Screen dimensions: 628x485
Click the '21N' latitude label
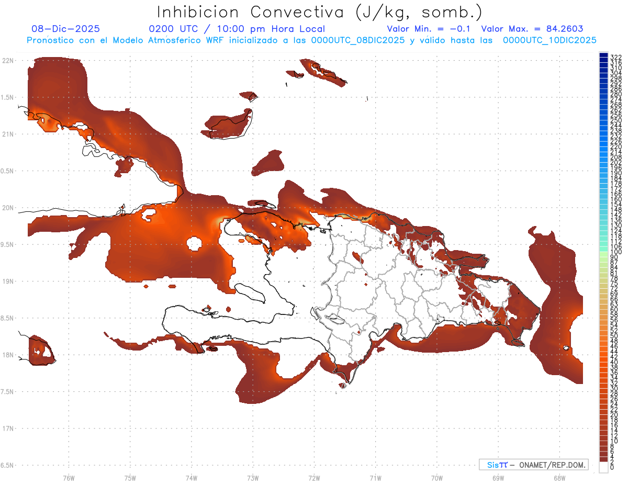pyautogui.click(x=8, y=134)
